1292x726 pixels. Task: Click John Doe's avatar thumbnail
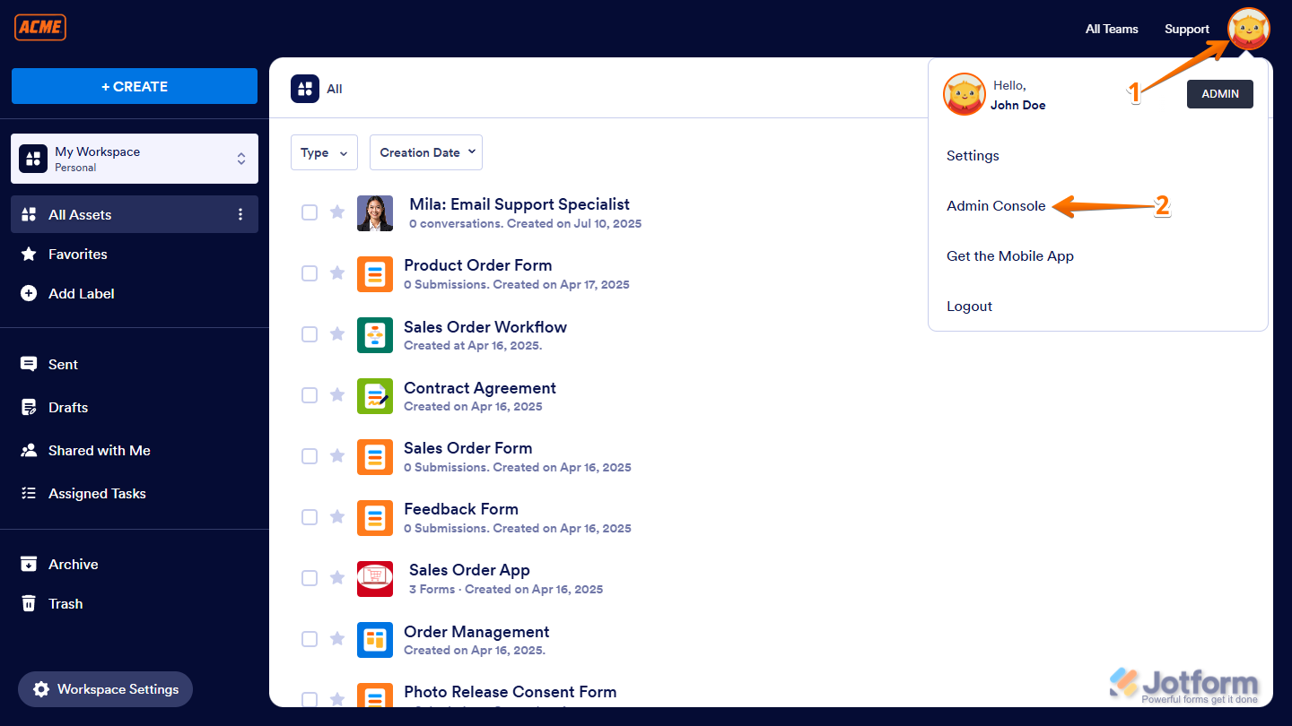(965, 94)
